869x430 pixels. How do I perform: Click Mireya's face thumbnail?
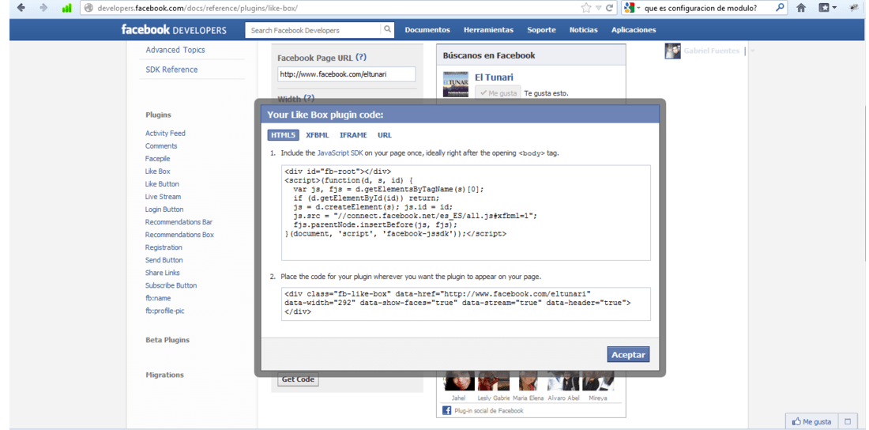tap(598, 382)
